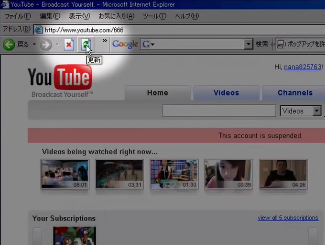This screenshot has height=245, width=325.
Task: Click the grey Forward arrow button
Action: tap(45, 45)
